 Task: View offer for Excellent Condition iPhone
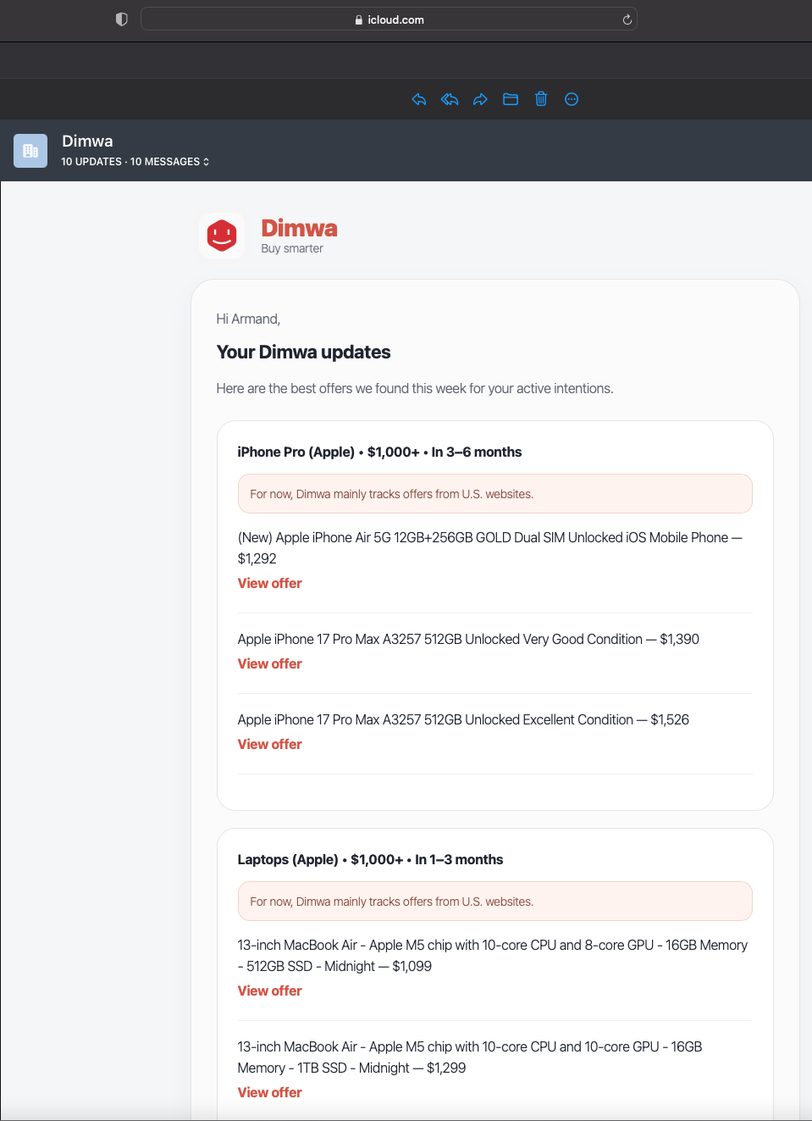pos(270,744)
